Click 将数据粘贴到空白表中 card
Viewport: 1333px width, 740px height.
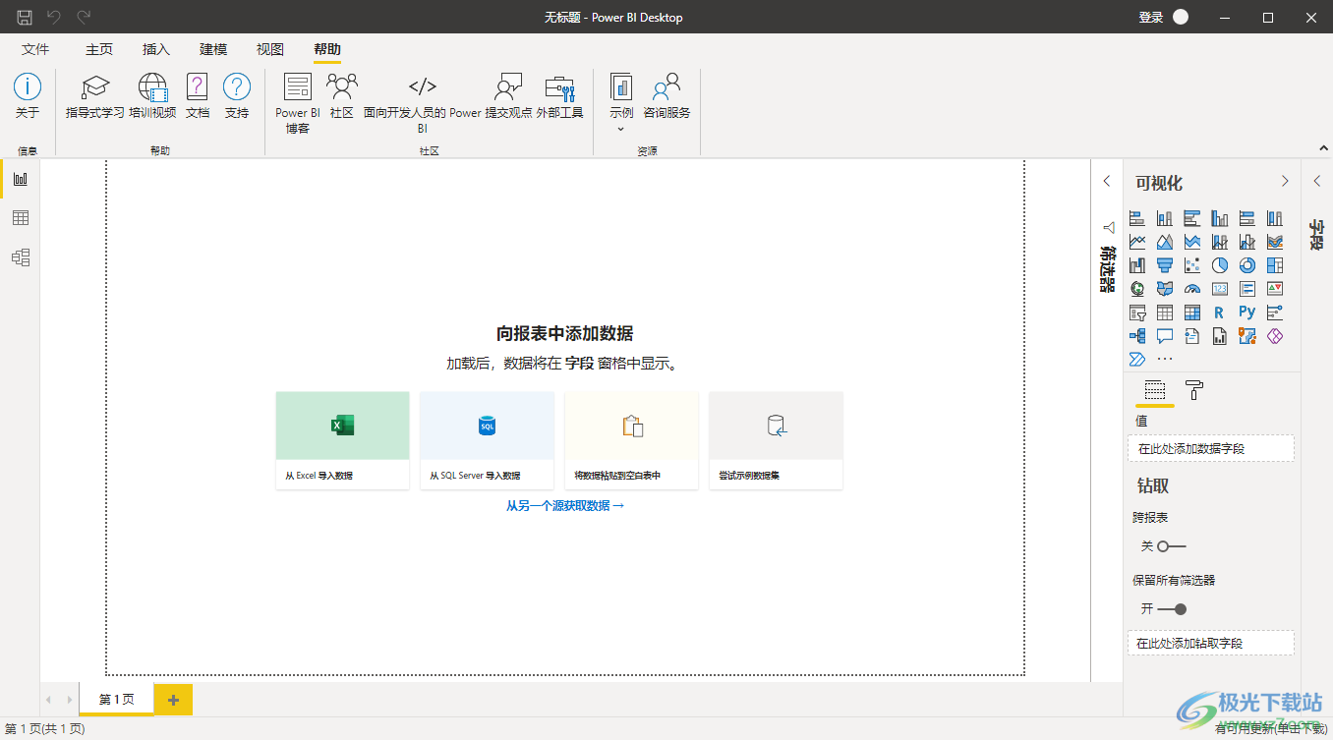click(x=631, y=440)
